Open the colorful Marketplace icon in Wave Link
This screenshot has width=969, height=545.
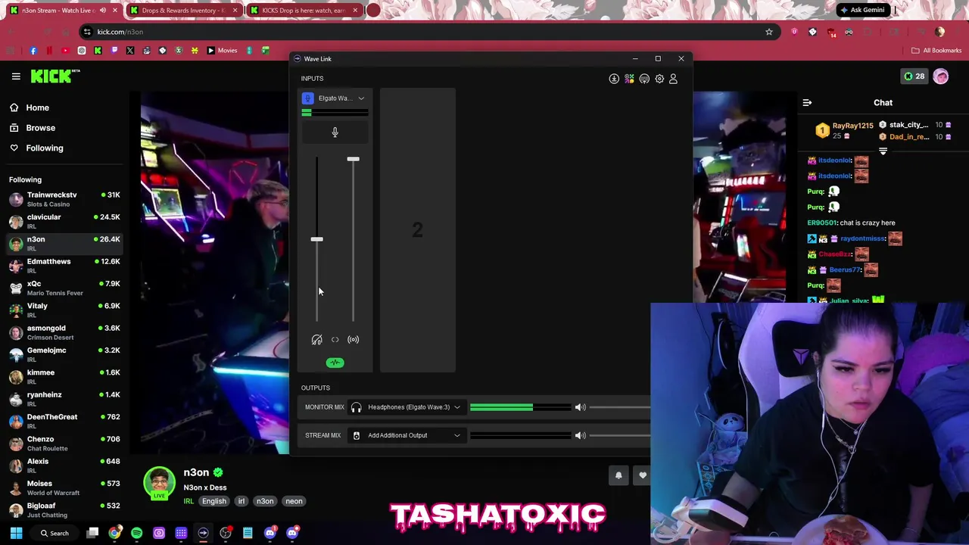point(629,79)
